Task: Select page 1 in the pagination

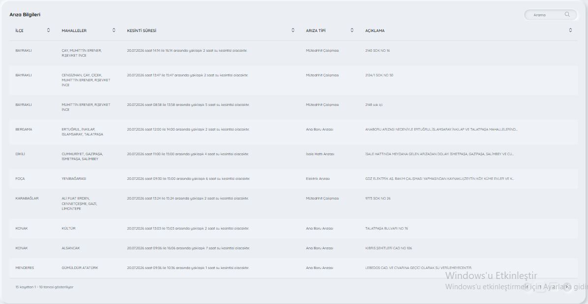Action: 540,287
